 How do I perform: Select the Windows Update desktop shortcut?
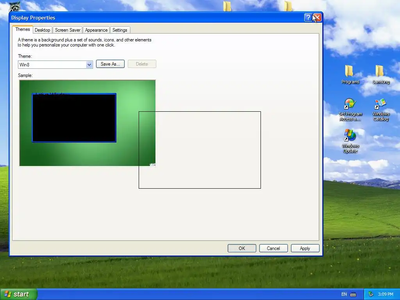[x=350, y=141]
